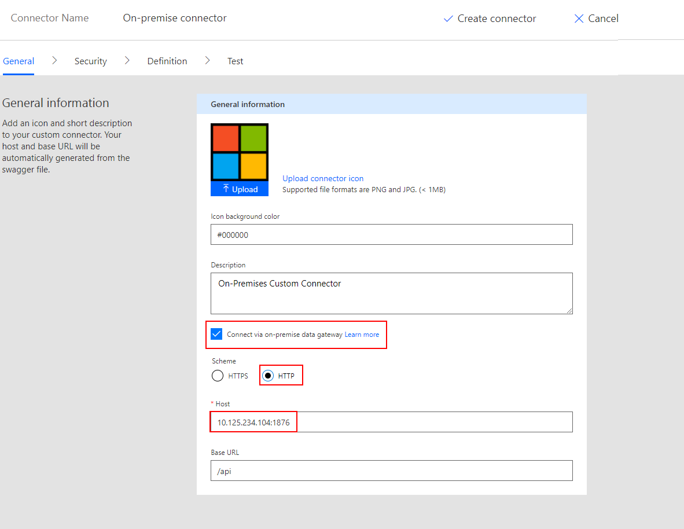Select the HTTPS scheme radio button
684x529 pixels.
pyautogui.click(x=218, y=376)
